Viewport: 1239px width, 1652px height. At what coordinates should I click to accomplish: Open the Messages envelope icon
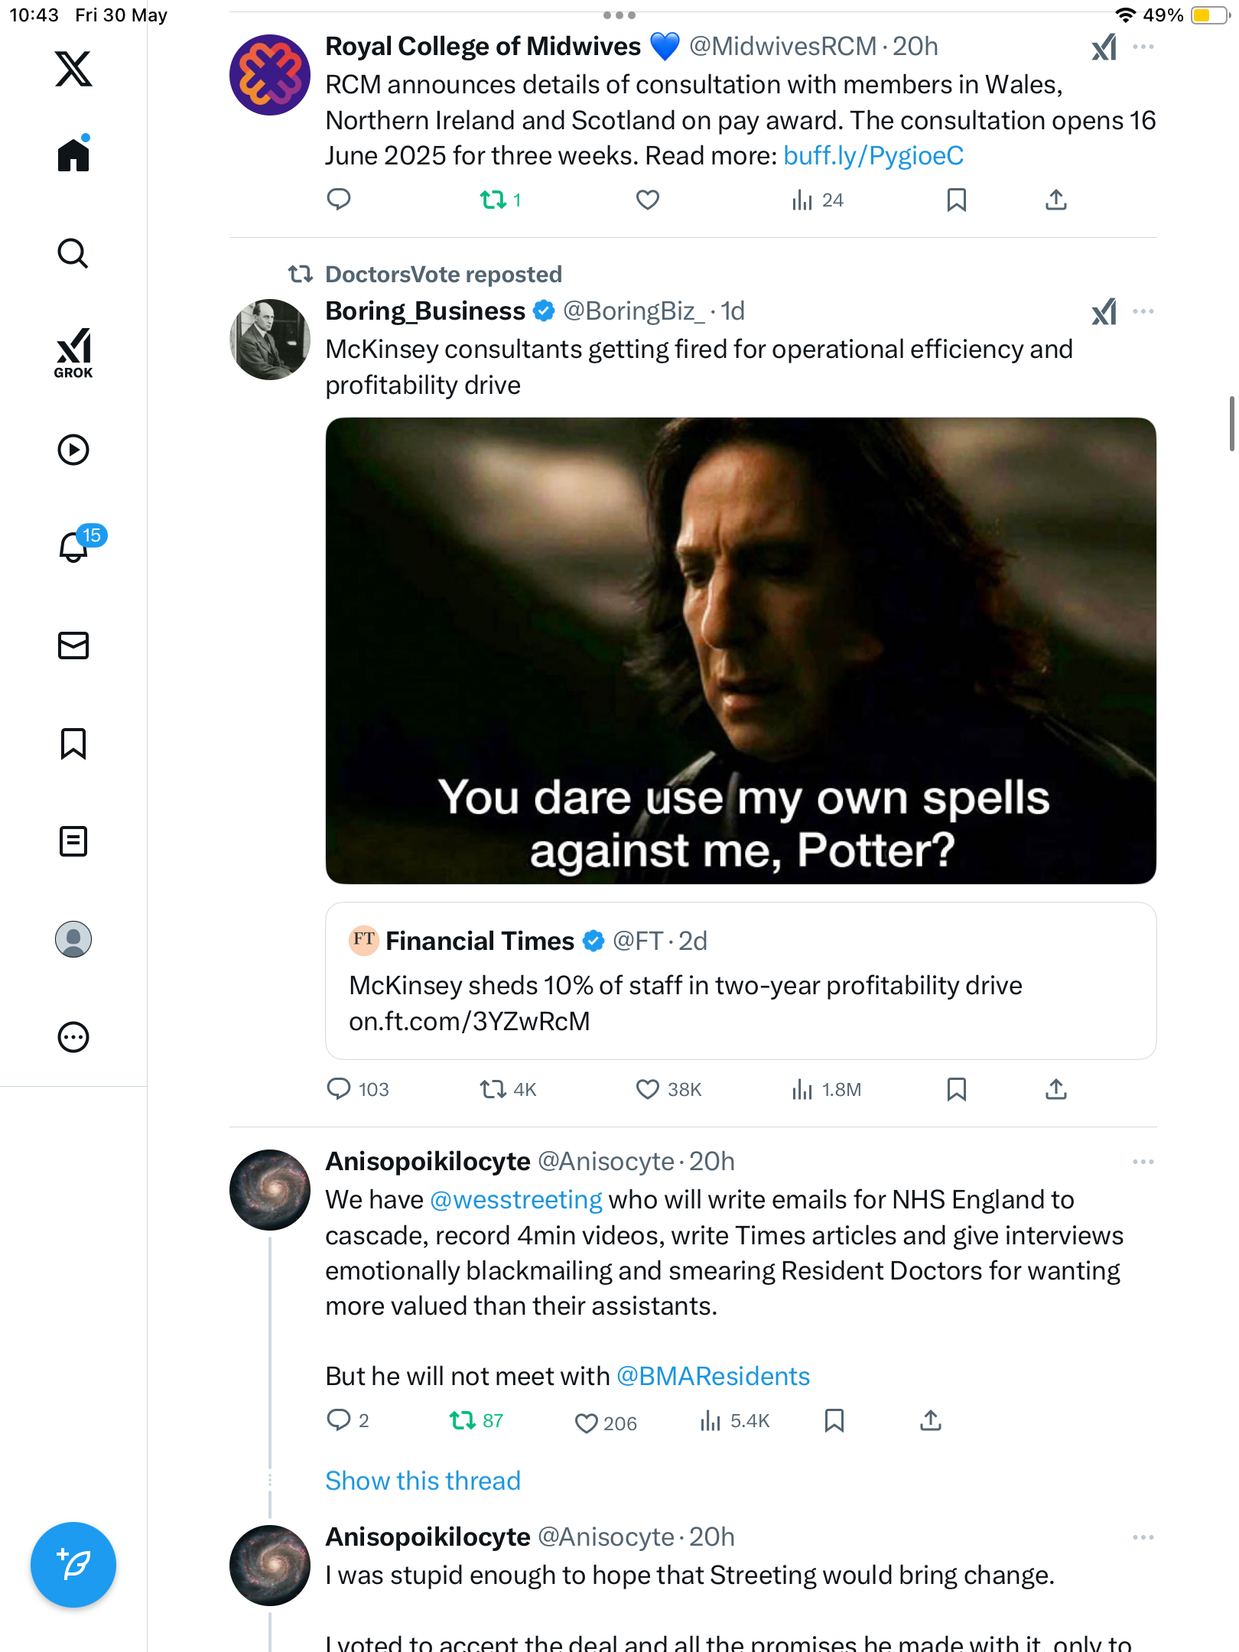point(73,646)
